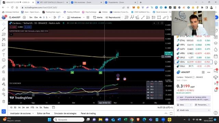Collapse the SUPERTREND indicator legend
Image resolution: width=219 pixels, height=123 pixels.
11,34
